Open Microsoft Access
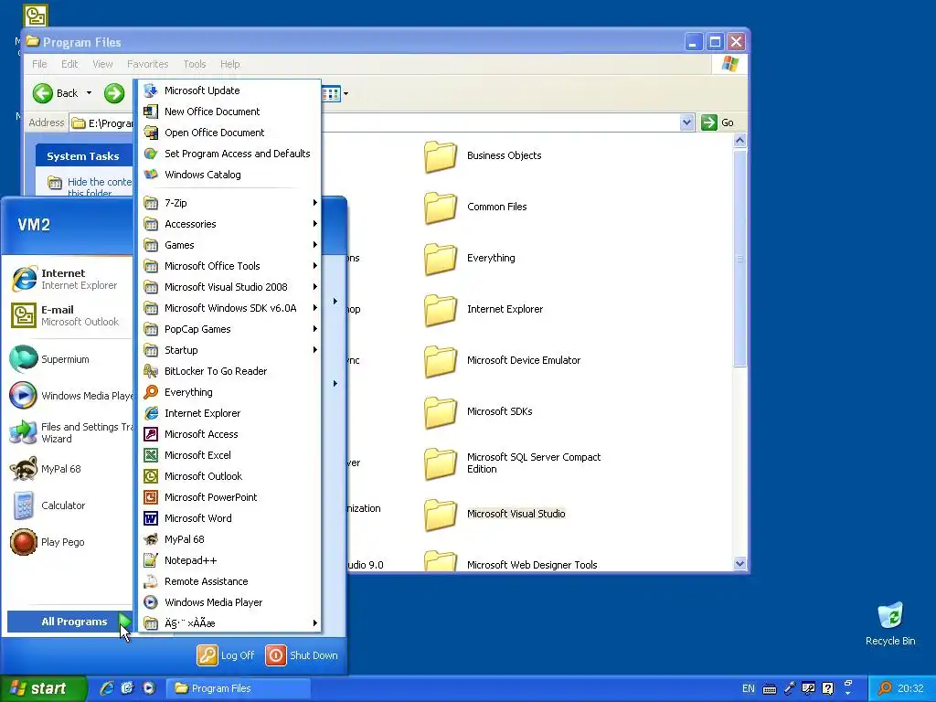The image size is (936, 702). tap(229, 434)
